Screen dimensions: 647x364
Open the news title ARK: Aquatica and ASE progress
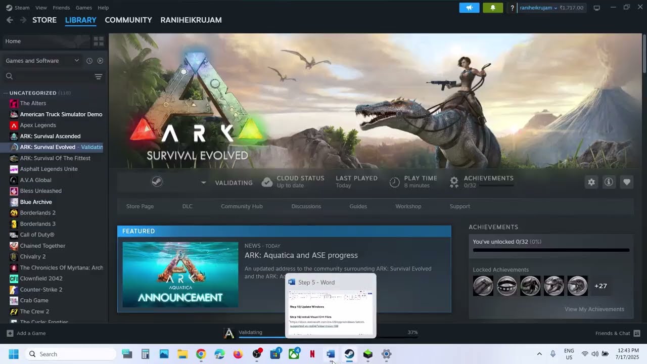(301, 255)
